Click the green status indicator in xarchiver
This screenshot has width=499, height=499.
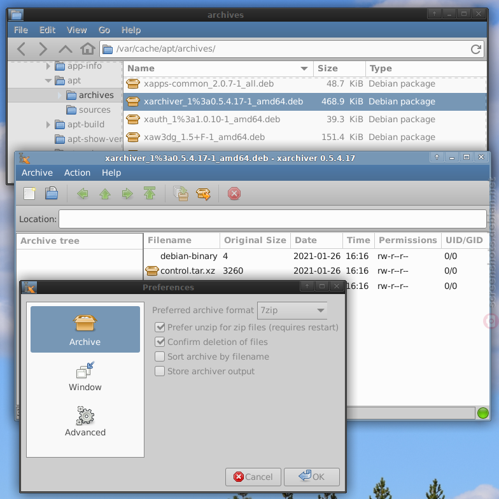[x=482, y=413]
